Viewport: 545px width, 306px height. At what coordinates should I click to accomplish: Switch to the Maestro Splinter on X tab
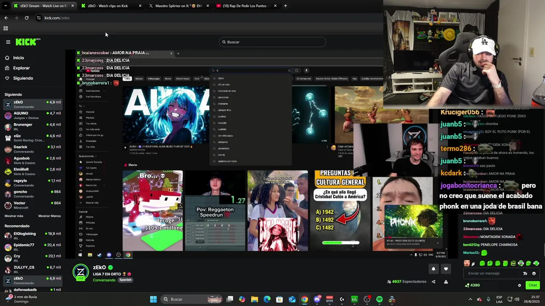click(178, 6)
